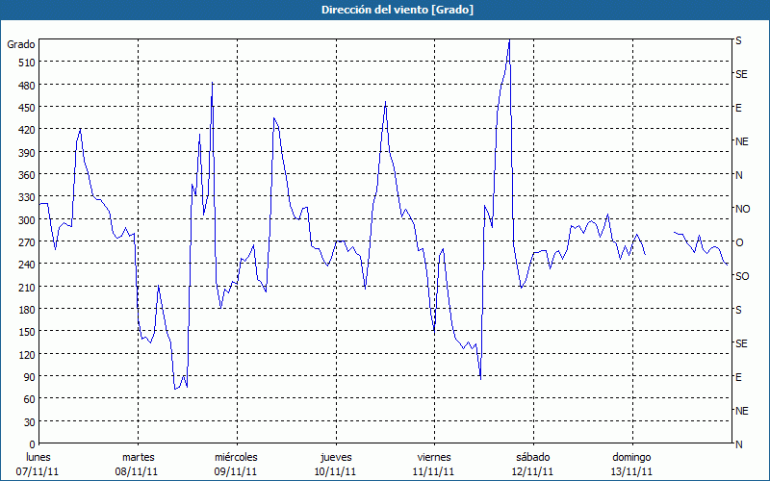Select the 'SO' compass label on right axis
This screenshot has height=481, width=770.
[x=741, y=276]
